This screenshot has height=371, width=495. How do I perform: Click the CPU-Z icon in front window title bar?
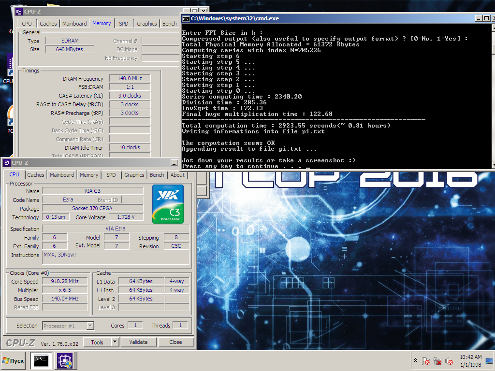pos(7,163)
